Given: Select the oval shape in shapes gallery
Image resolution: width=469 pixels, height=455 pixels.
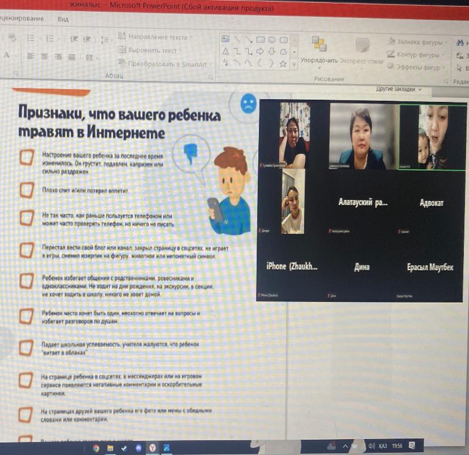Looking at the screenshot, I should click(x=272, y=40).
